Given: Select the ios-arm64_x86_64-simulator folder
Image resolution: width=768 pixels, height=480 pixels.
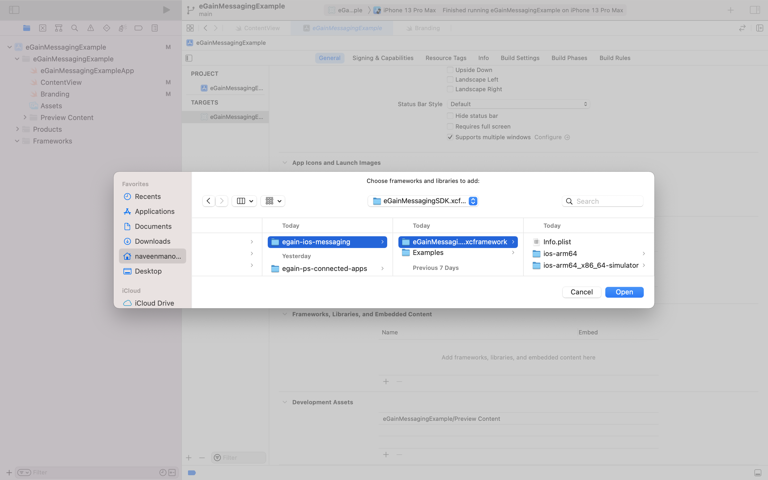Looking at the screenshot, I should (588, 265).
